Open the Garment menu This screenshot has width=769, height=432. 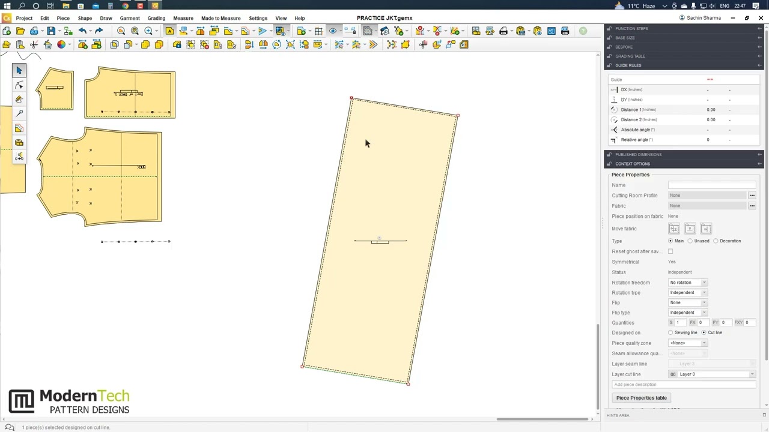click(x=130, y=18)
